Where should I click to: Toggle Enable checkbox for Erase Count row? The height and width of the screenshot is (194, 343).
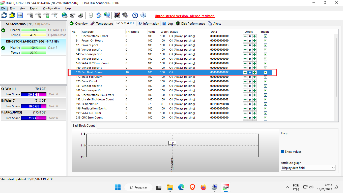tap(265, 82)
